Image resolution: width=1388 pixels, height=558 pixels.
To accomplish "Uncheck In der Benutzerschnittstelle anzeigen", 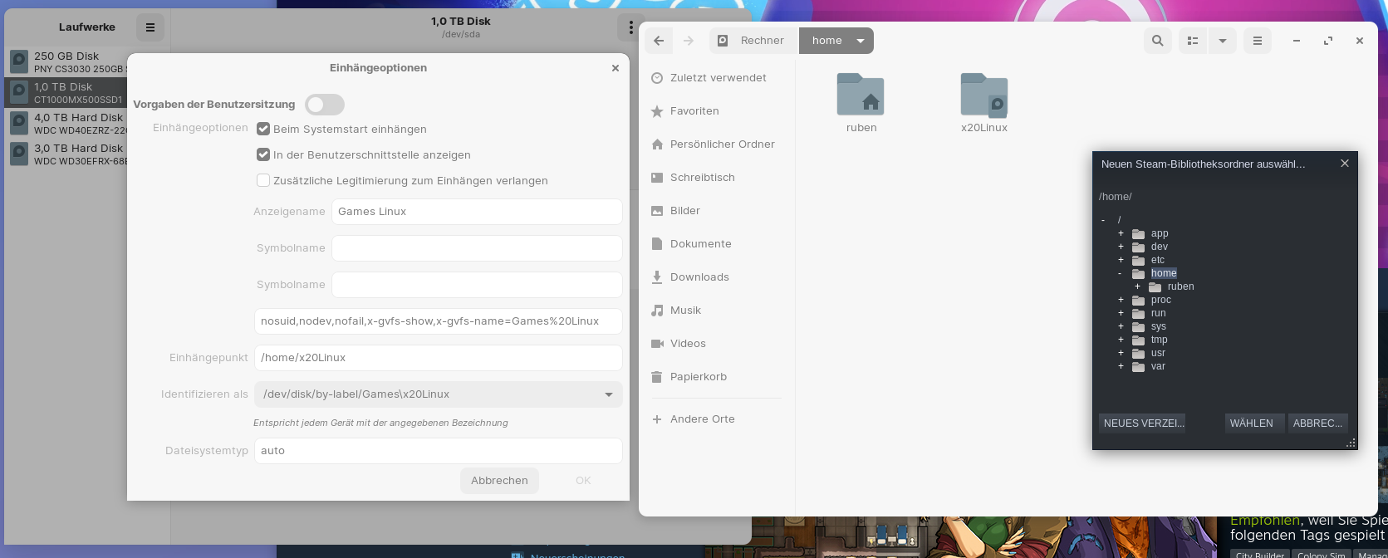I will tap(263, 154).
